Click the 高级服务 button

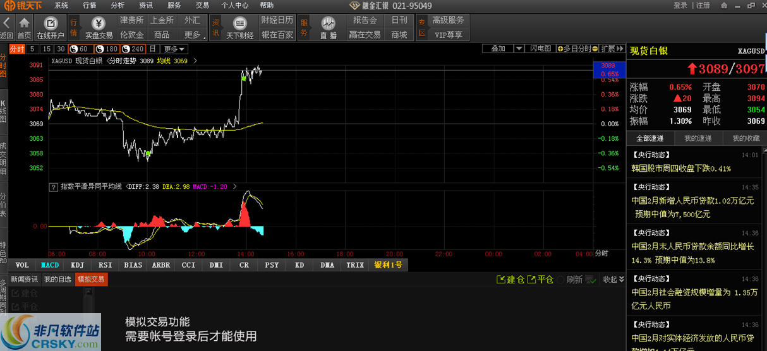448,20
